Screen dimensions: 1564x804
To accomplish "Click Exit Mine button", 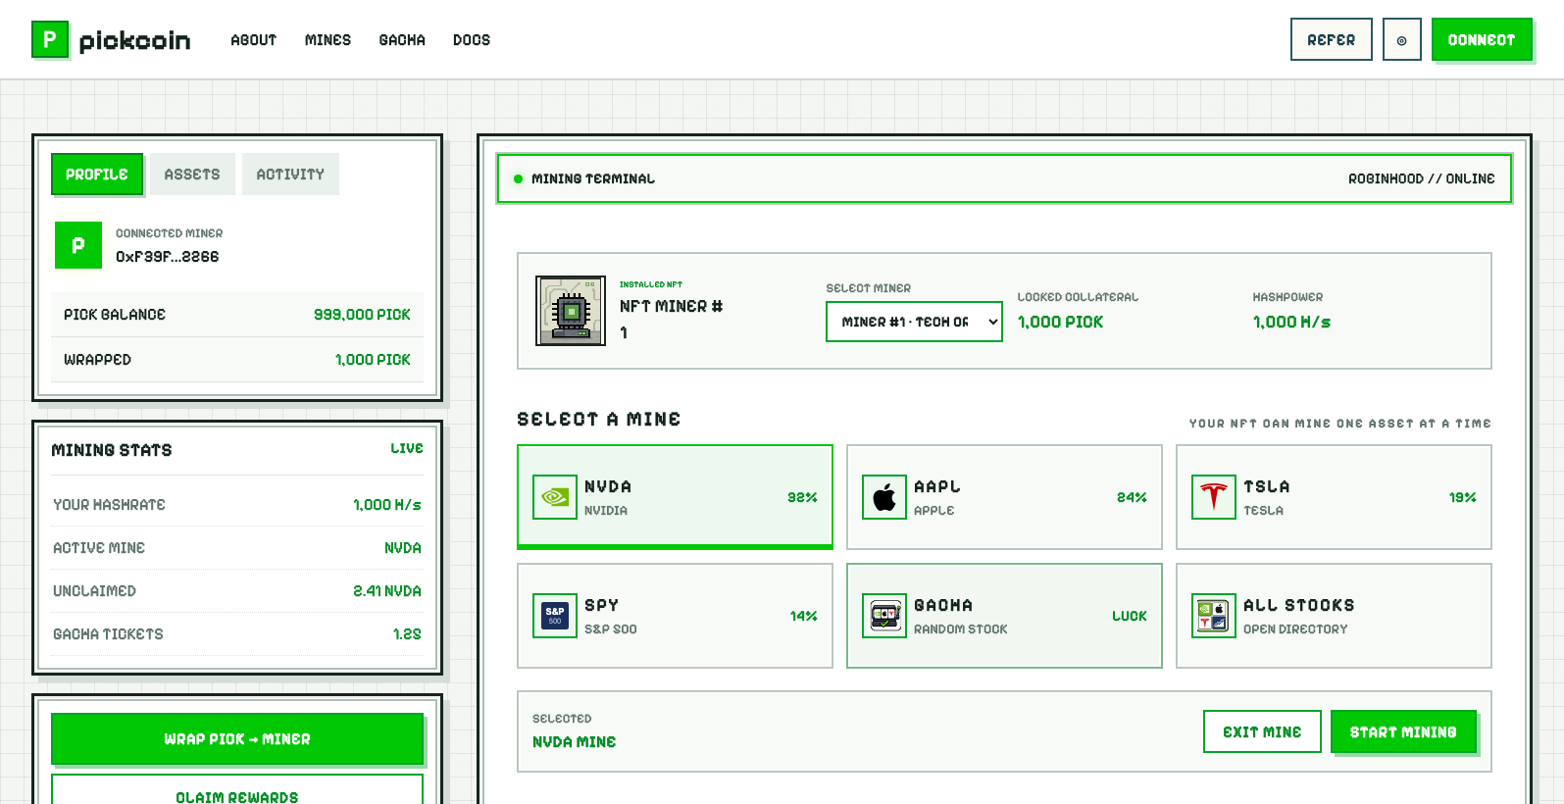I will coord(1262,731).
